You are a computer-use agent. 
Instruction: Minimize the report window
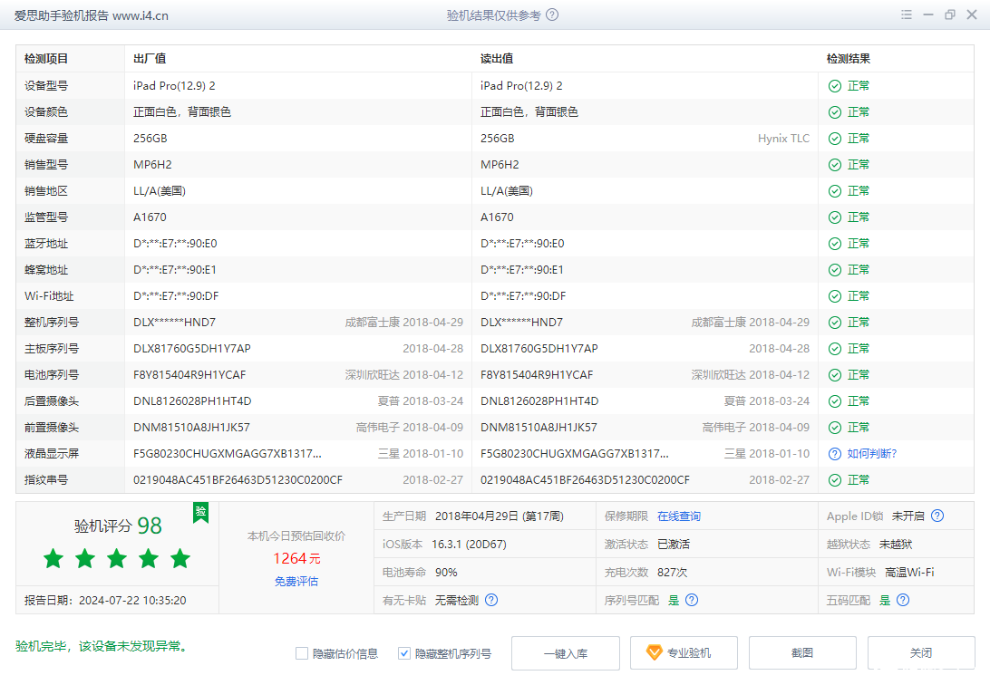[x=928, y=14]
